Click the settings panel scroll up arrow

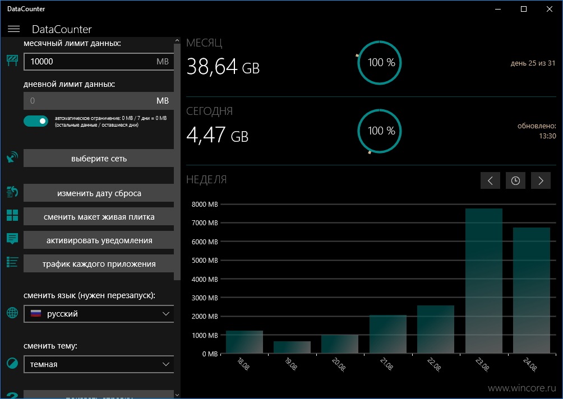click(177, 40)
